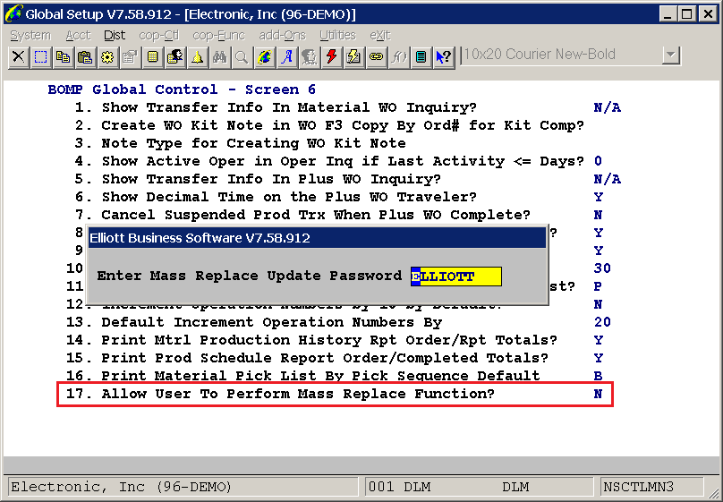
Task: Click the N/A value for row 1
Action: tap(608, 107)
